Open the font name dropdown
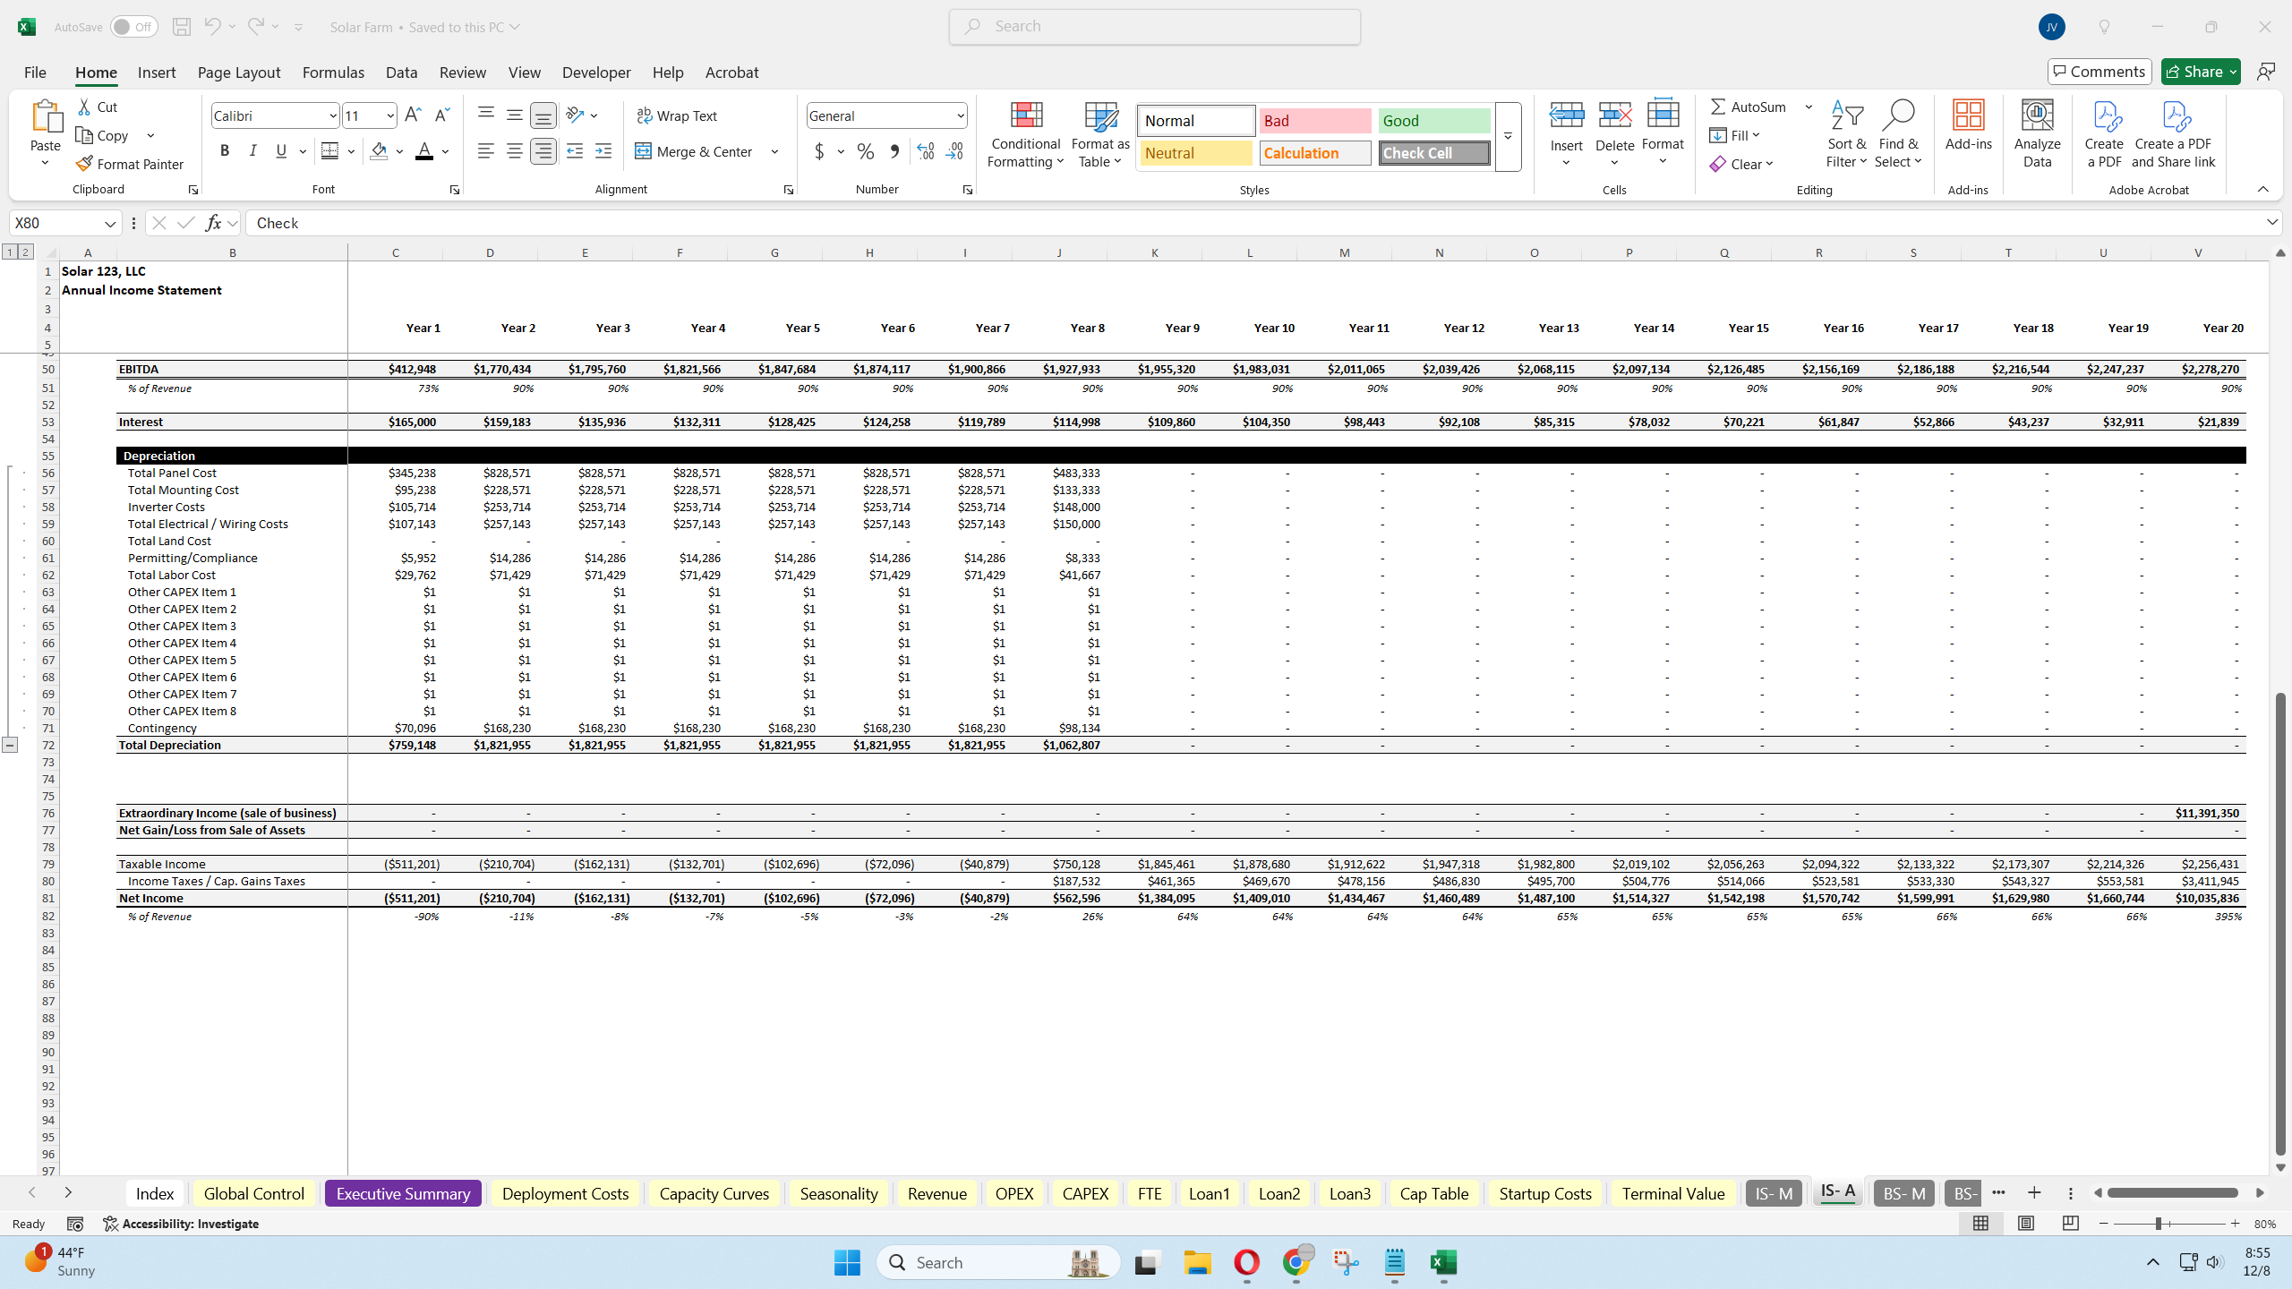Image resolution: width=2292 pixels, height=1289 pixels. 333,115
